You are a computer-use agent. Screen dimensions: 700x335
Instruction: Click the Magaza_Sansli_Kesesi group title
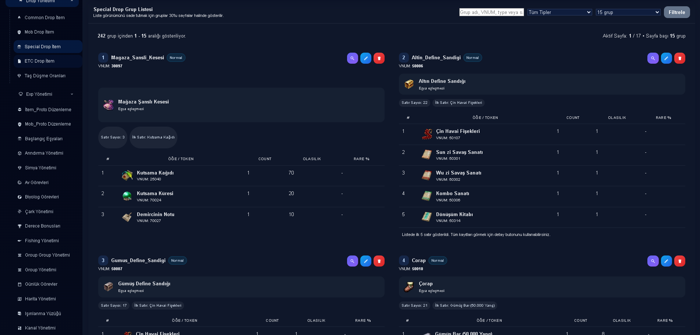coord(138,58)
